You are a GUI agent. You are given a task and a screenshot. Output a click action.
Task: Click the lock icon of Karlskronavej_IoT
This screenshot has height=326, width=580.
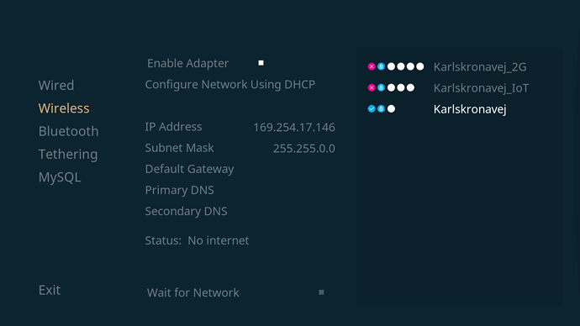[x=381, y=87]
